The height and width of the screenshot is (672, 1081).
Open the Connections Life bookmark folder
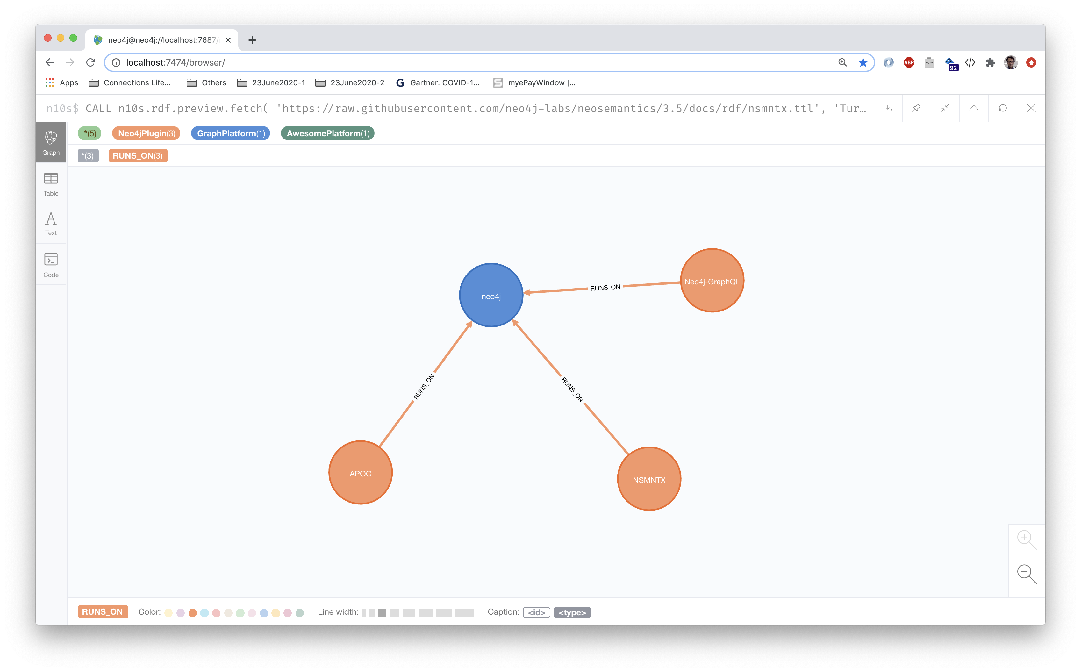(130, 83)
